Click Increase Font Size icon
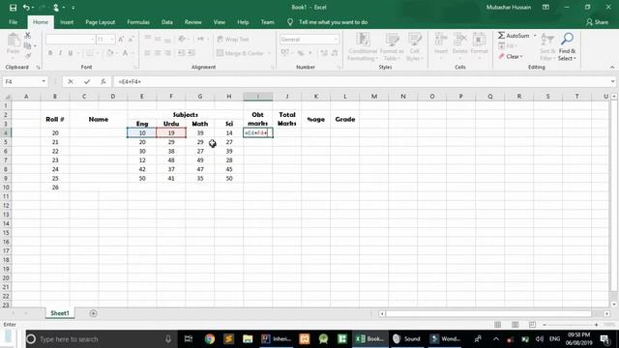 [x=121, y=39]
